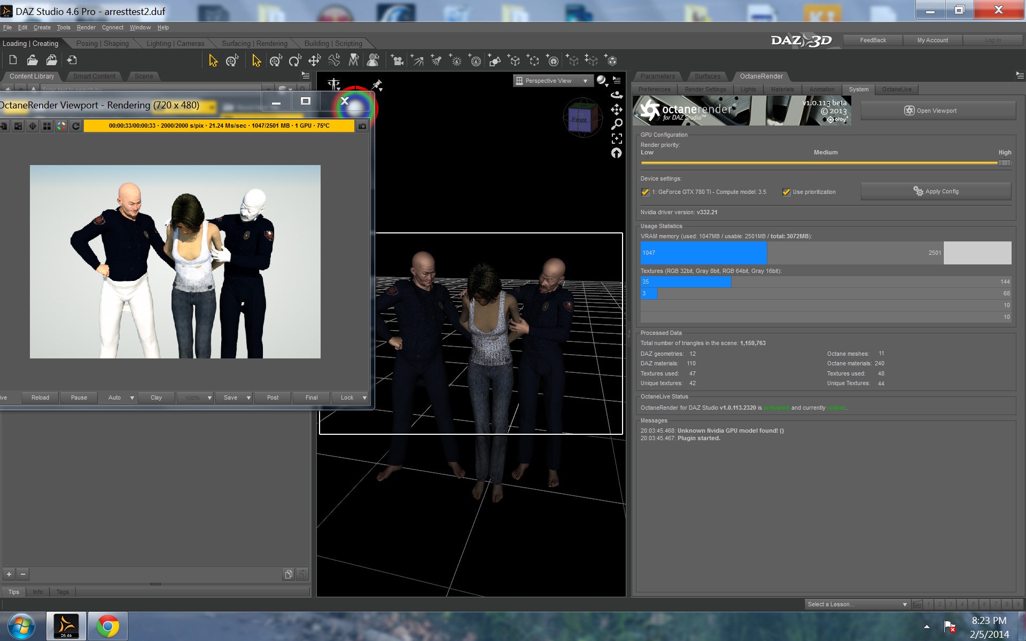Click the restart render circular arrow icon

click(x=76, y=126)
